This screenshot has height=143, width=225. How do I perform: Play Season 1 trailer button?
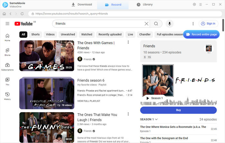[x=154, y=98]
